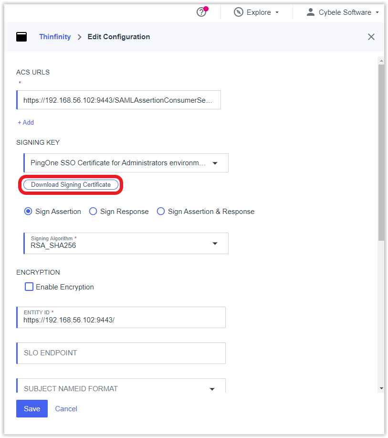
Task: Click the scrollbar down arrow
Action: coord(381,388)
